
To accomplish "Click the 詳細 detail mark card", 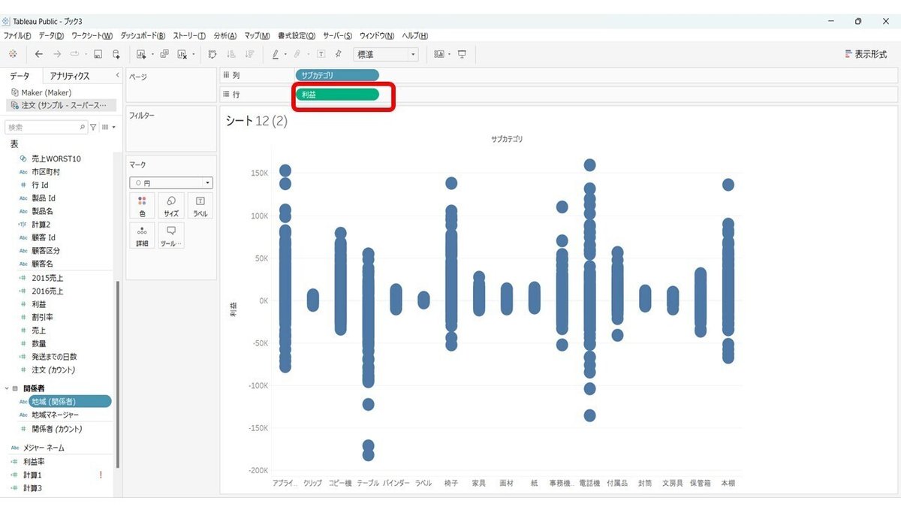I will 142,236.
